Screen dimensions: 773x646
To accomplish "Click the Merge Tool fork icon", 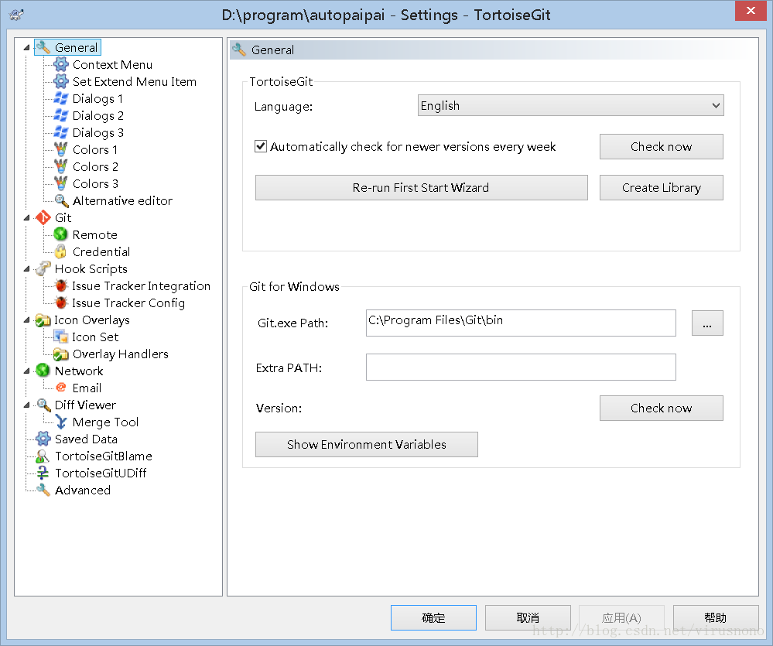I will tap(60, 422).
